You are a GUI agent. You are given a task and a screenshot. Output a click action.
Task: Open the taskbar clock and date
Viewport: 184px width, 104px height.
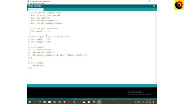(x=148, y=102)
